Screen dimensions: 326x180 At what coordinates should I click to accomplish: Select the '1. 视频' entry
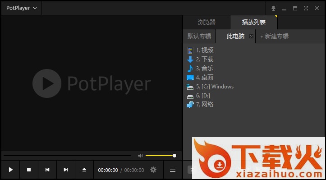tap(205, 51)
